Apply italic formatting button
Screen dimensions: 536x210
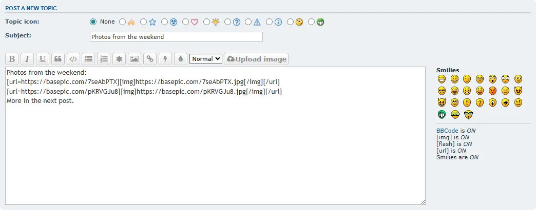pos(27,59)
